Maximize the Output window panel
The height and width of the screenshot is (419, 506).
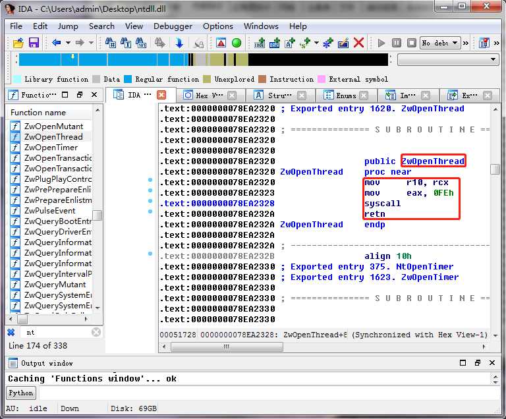point(463,363)
